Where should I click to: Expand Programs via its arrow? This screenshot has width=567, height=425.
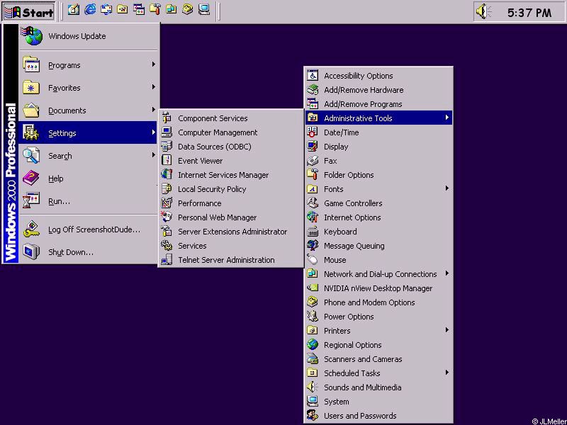click(153, 64)
